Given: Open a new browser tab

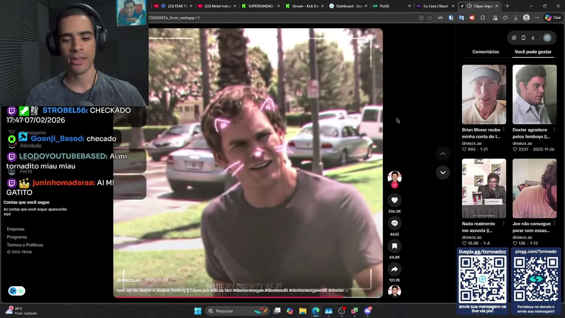Looking at the screenshot, I should coord(507,6).
